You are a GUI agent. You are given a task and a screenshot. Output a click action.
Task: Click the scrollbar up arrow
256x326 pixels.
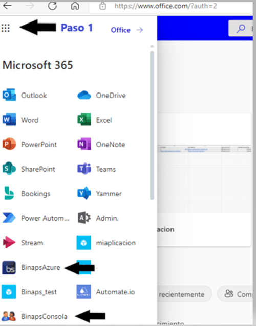click(152, 46)
